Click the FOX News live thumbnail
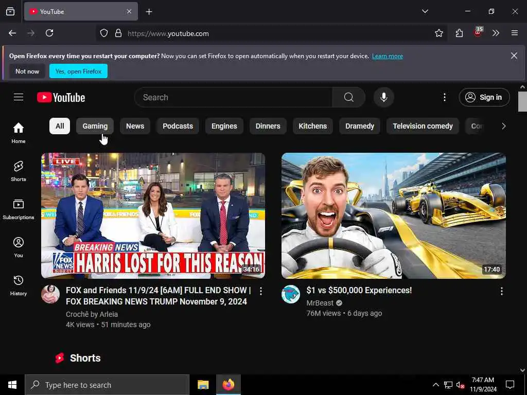The image size is (527, 395). tap(153, 216)
